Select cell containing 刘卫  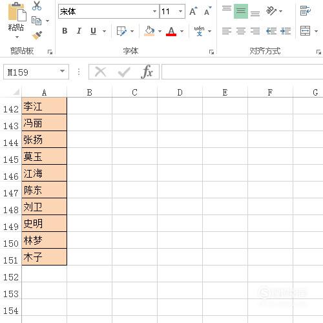click(45, 207)
